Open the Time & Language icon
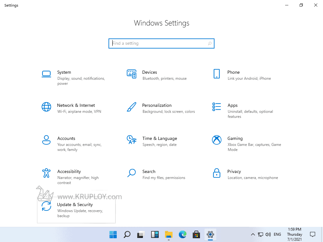The height and width of the screenshot is (242, 323). [x=132, y=140]
